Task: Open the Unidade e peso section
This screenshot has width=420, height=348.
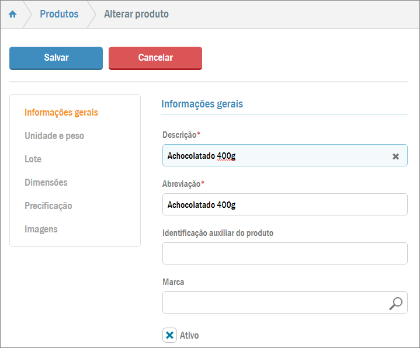Action: pyautogui.click(x=54, y=135)
